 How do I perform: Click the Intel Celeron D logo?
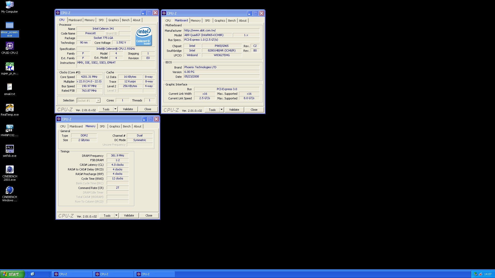(x=144, y=36)
